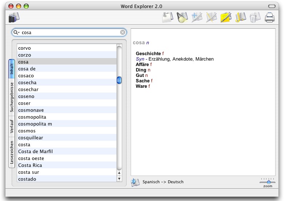285x201 pixels.
Task: Click the flashlight search book icon
Action: point(182,17)
